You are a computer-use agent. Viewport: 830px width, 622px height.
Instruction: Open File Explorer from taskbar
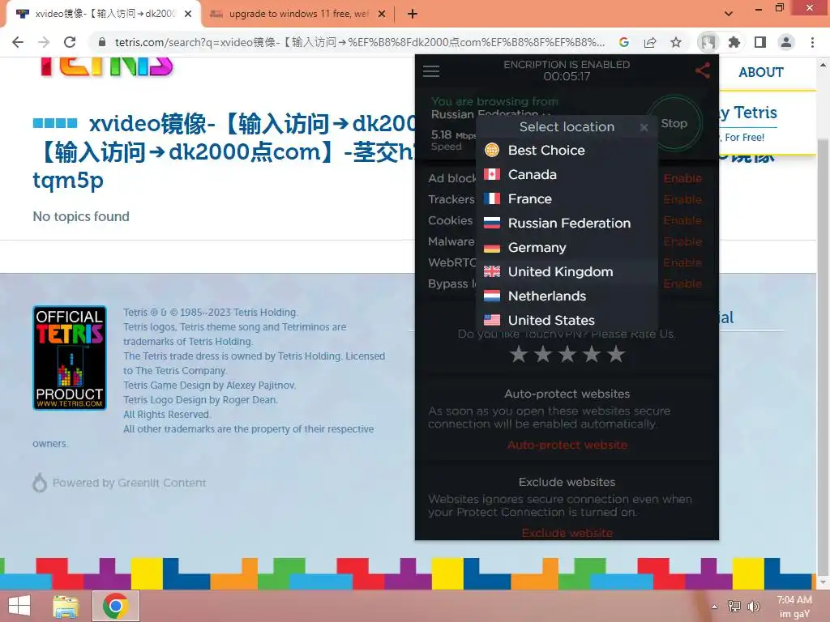[x=66, y=606]
